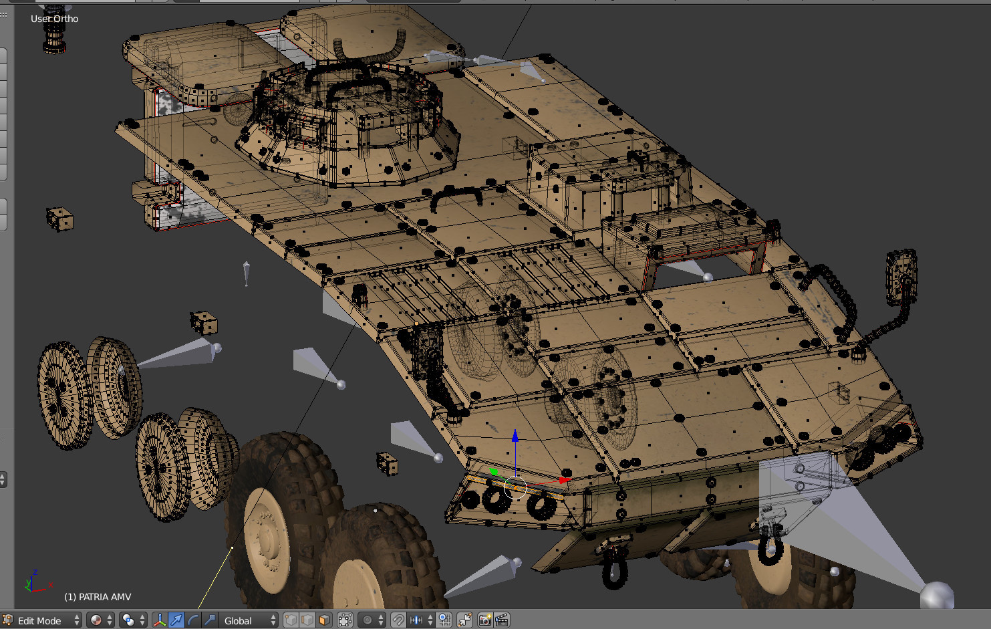Click the 'User Ortho' view label

[54, 19]
